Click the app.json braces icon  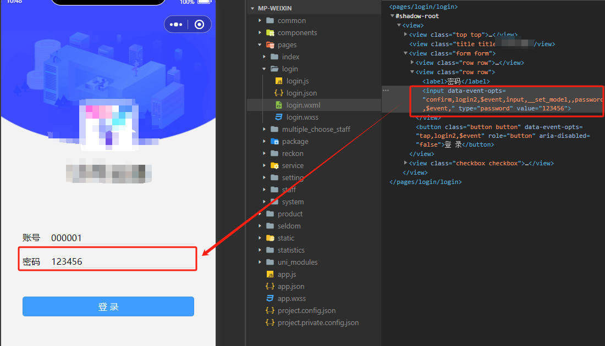point(270,286)
